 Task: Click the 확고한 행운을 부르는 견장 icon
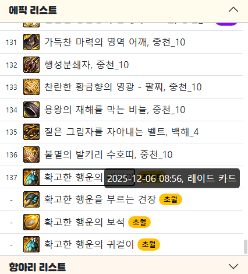pyautogui.click(x=31, y=199)
